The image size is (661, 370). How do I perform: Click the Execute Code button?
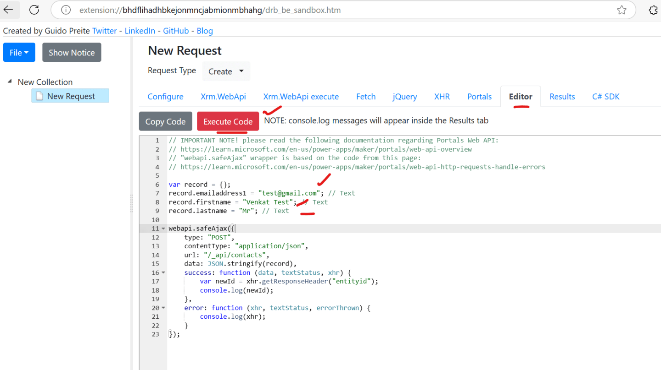(x=228, y=121)
